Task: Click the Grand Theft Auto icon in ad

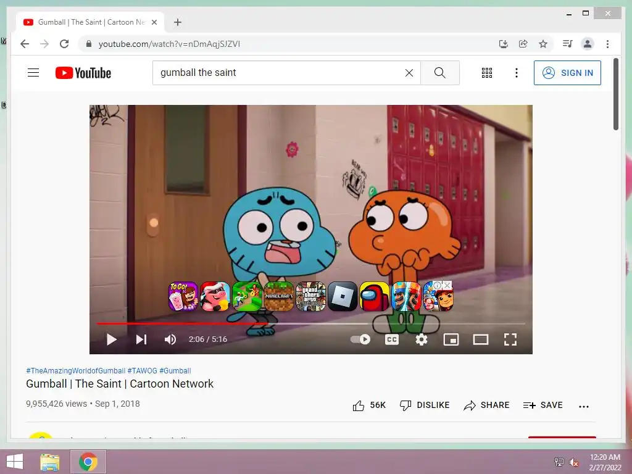Action: pos(310,296)
